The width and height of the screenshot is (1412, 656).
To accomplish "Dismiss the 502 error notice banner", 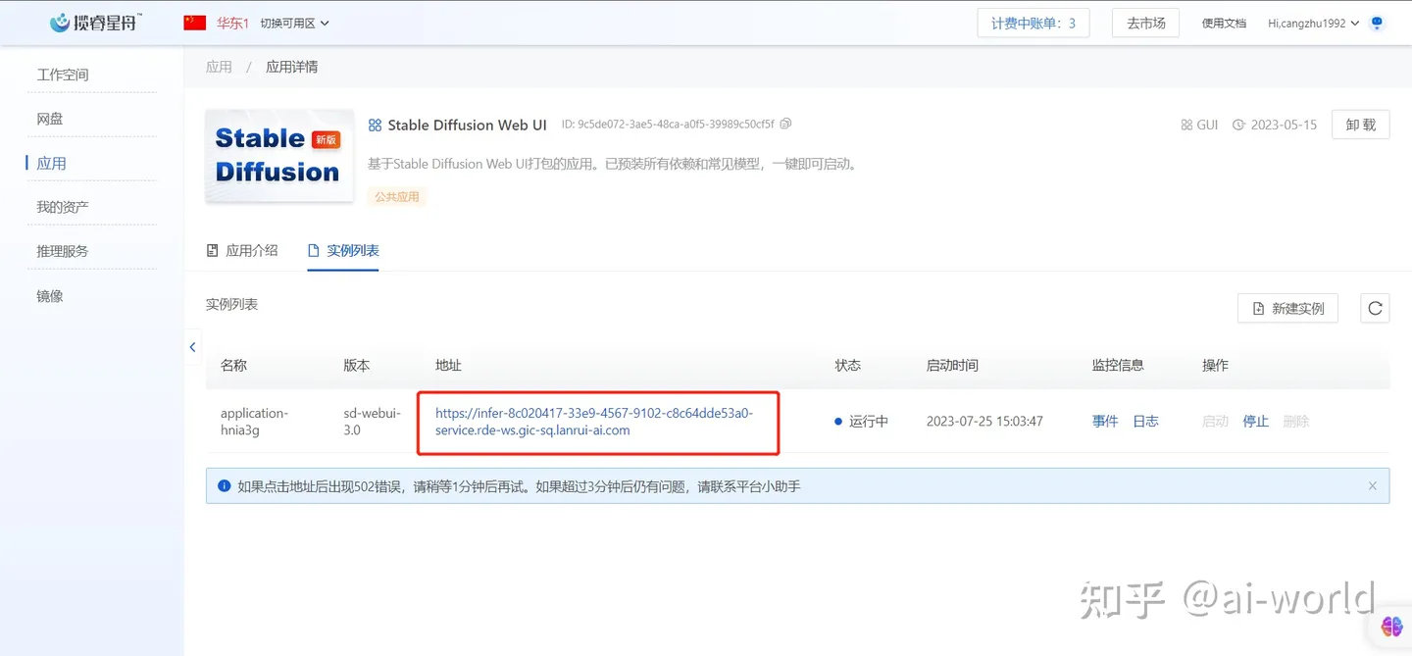I will pos(1372,485).
